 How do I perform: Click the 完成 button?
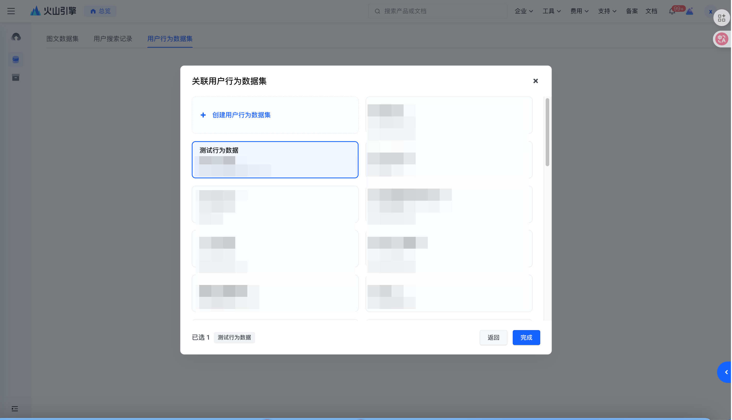click(x=527, y=338)
